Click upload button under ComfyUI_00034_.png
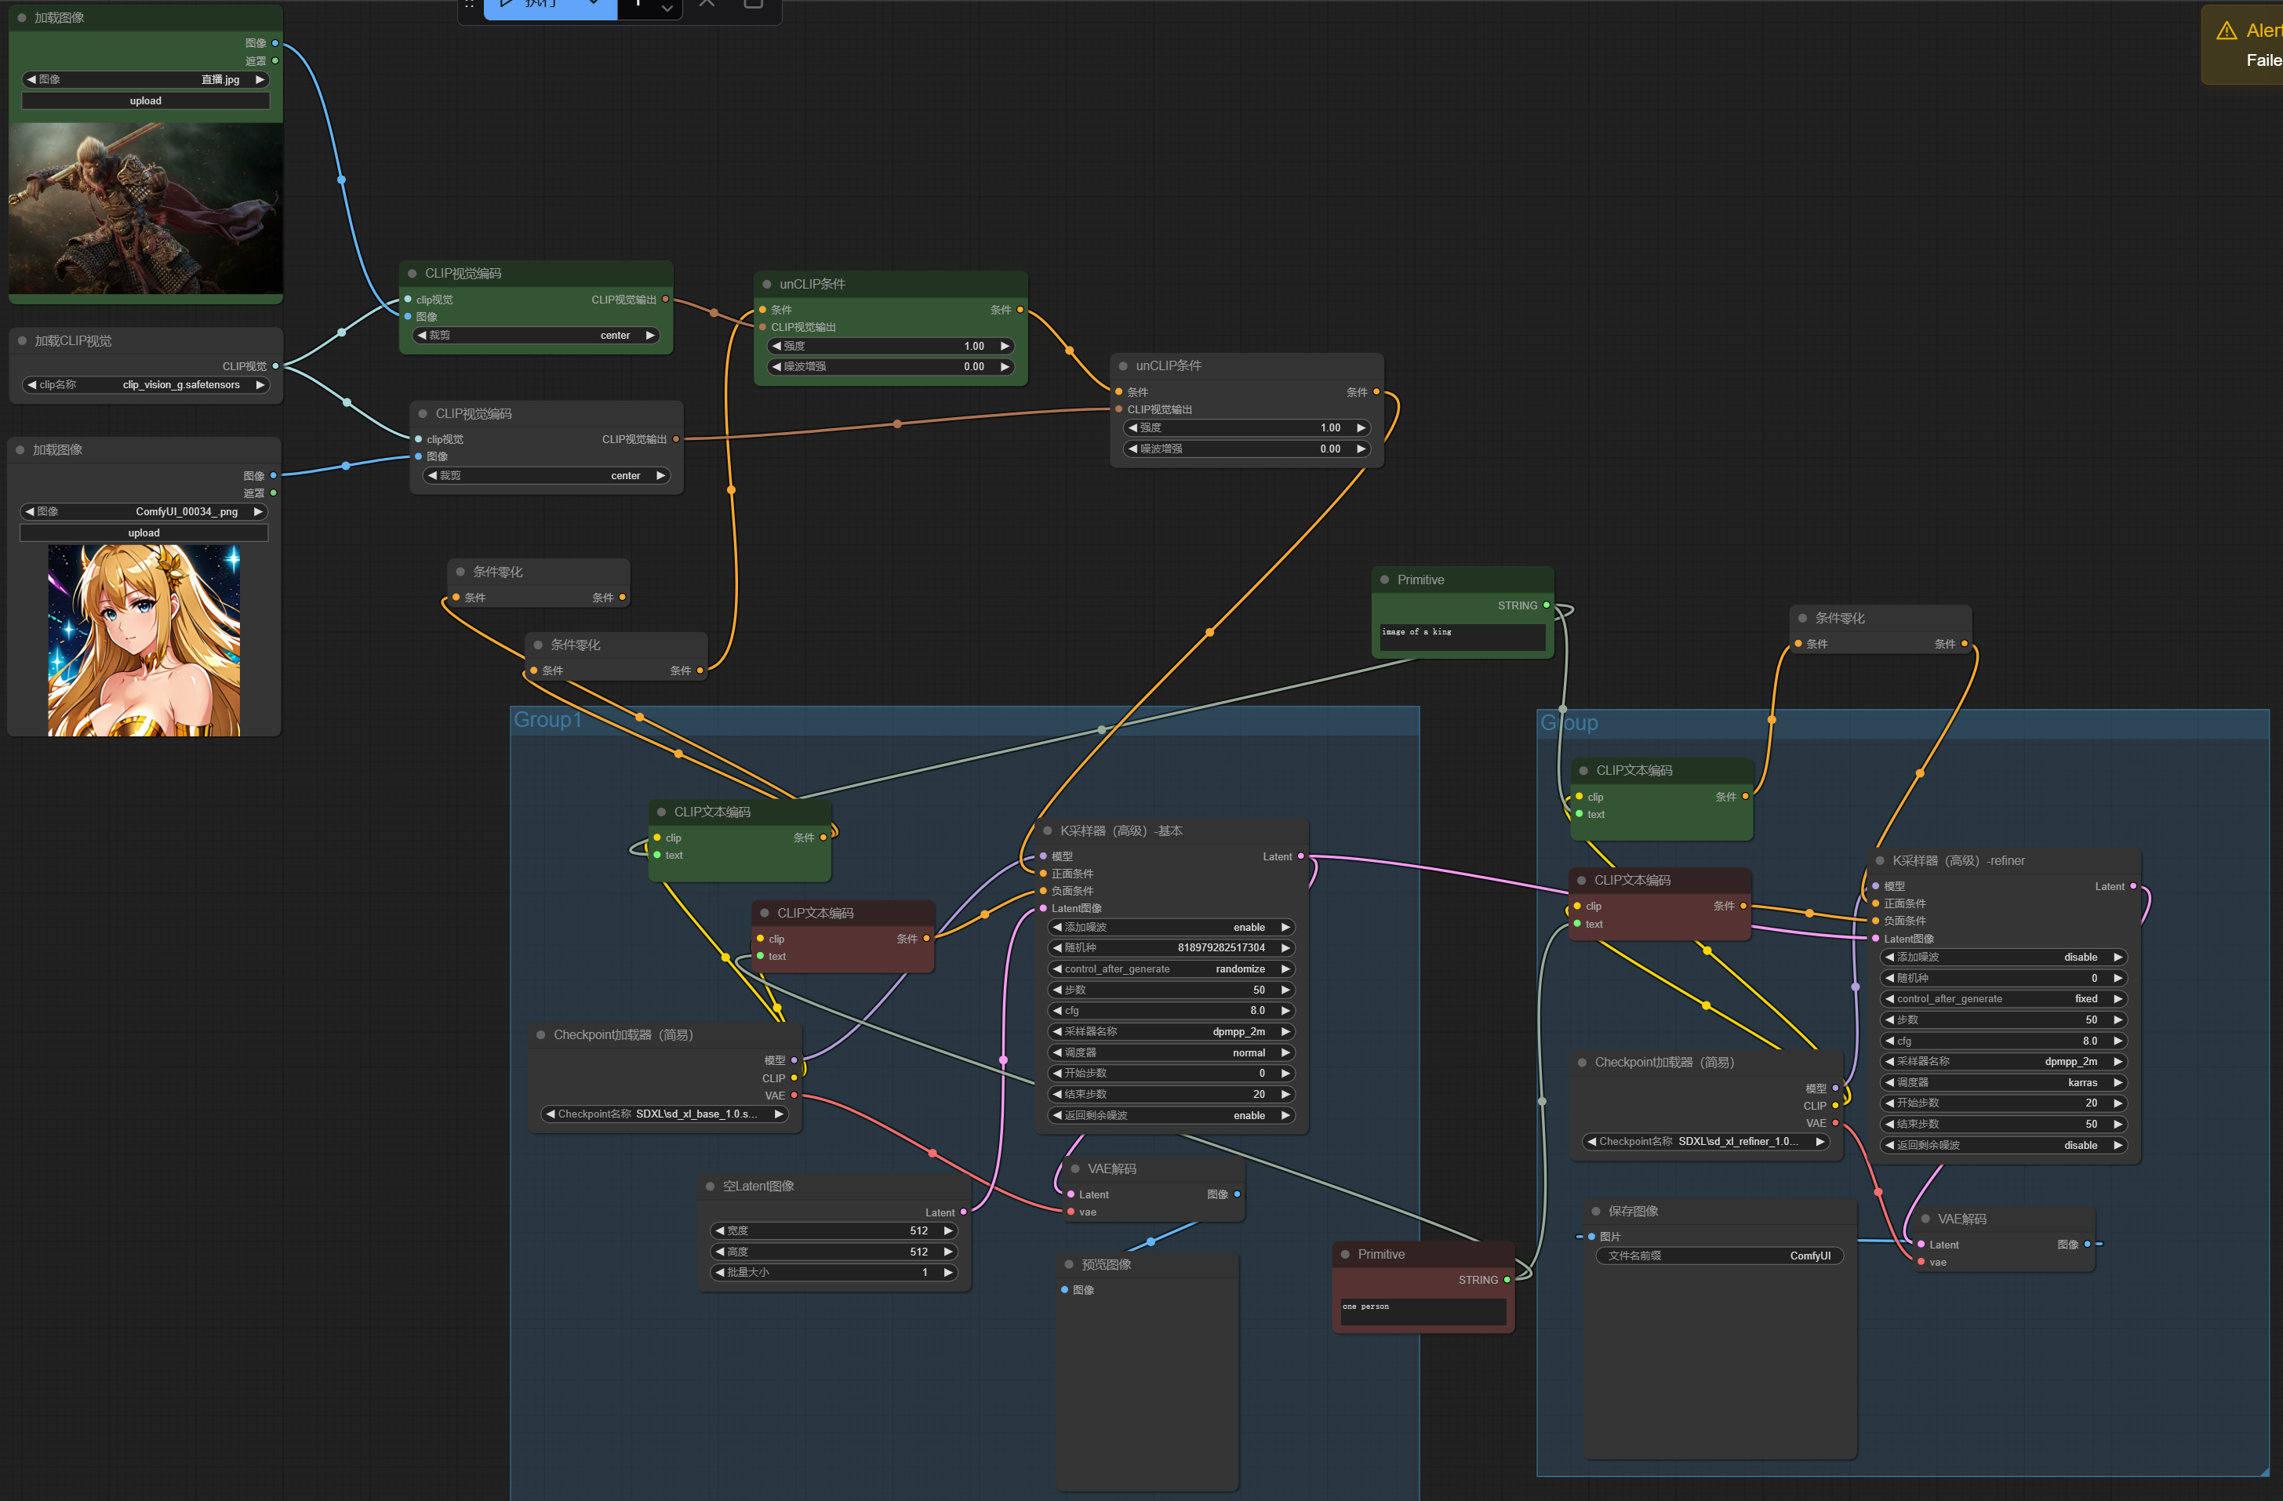2283x1501 pixels. click(x=144, y=533)
